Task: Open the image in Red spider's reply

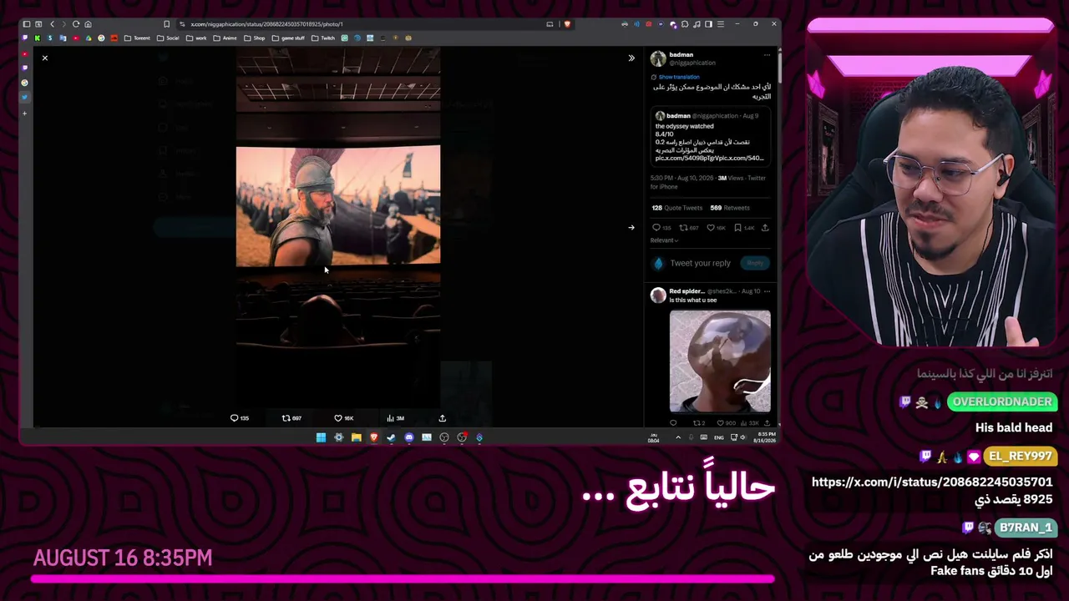Action: pos(720,361)
